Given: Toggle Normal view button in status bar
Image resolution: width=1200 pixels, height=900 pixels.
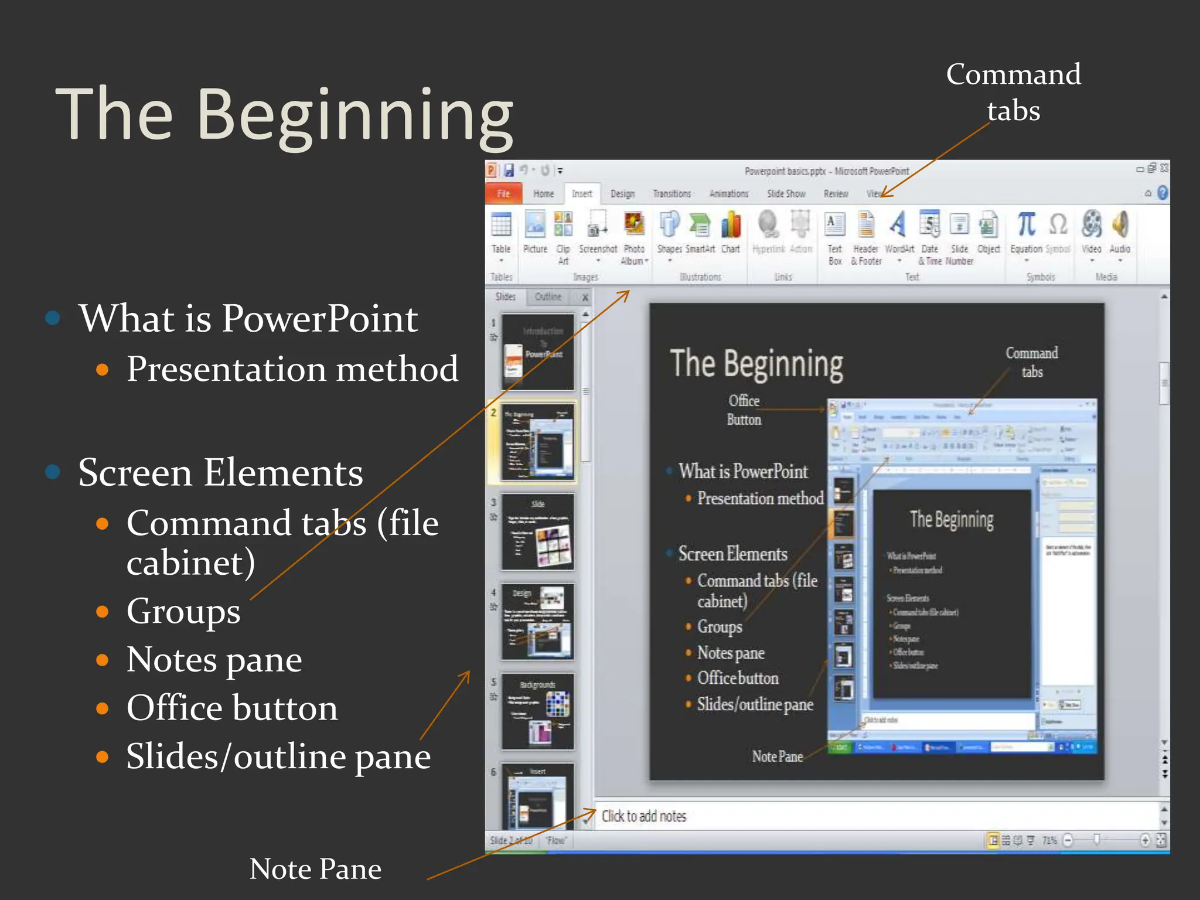Looking at the screenshot, I should click(993, 841).
